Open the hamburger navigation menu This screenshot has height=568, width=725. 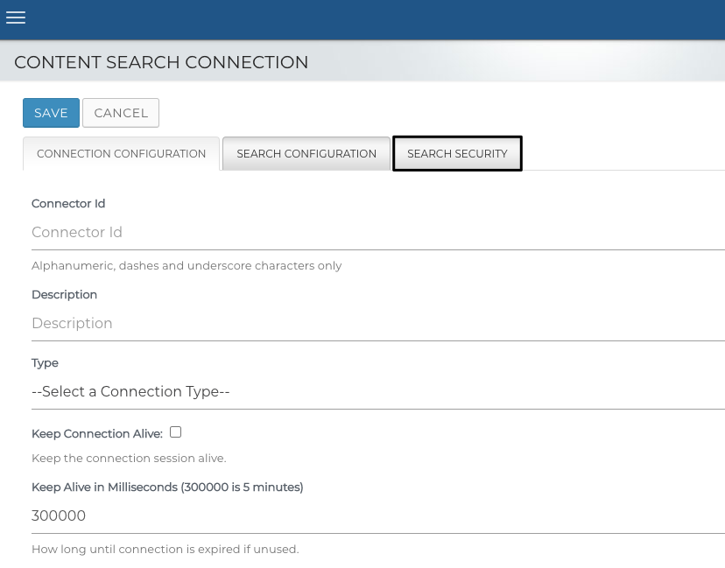[16, 18]
